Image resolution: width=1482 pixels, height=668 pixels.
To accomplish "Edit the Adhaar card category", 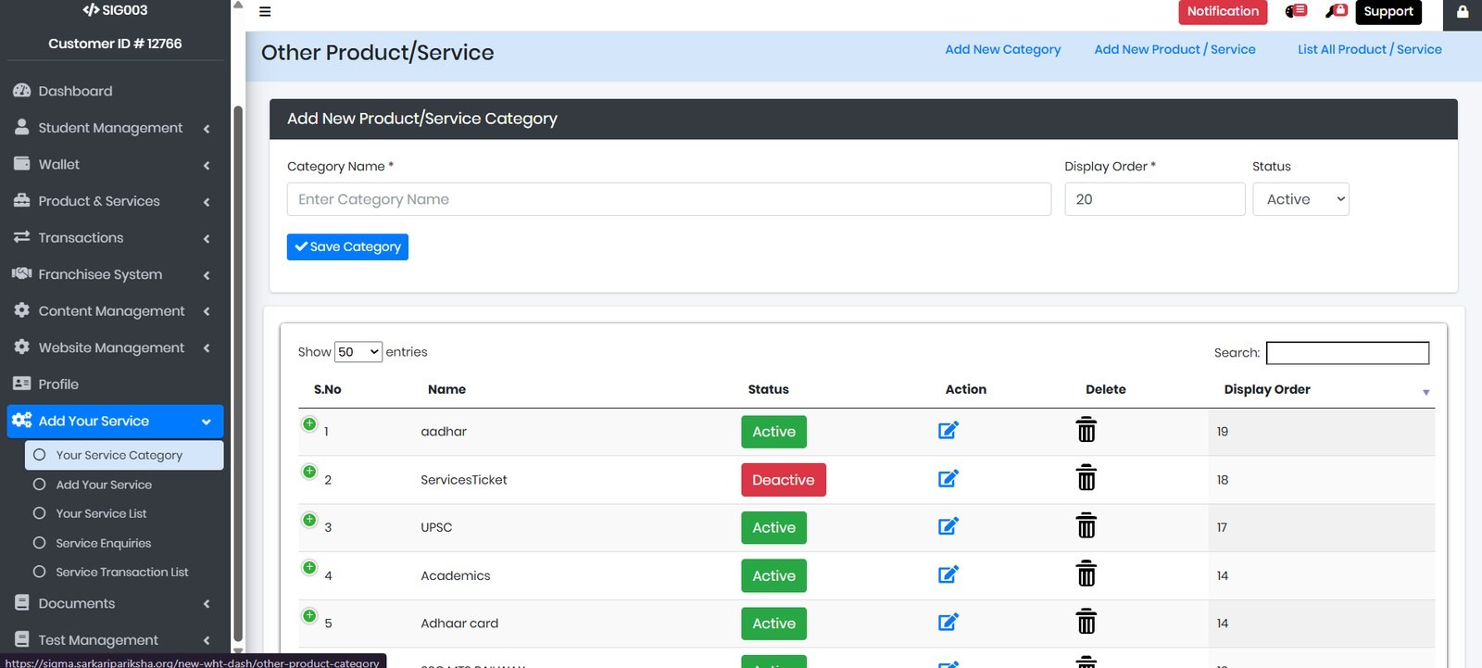I will click(948, 623).
